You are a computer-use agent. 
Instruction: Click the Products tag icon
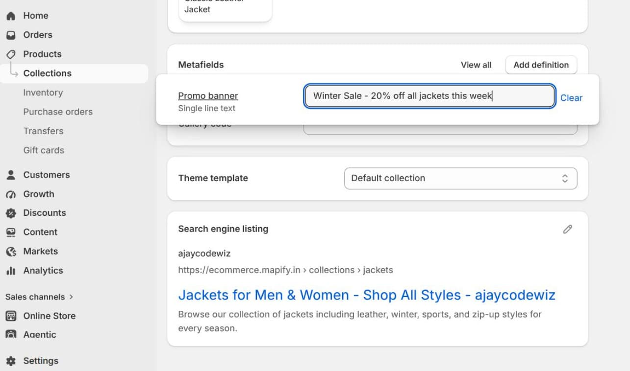tap(11, 54)
